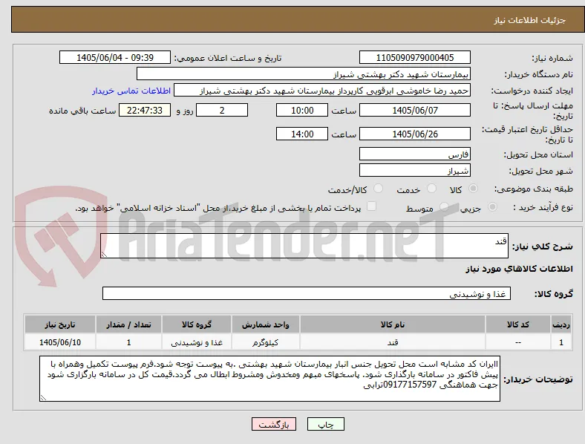Click the buyer organization name field
The height and width of the screenshot is (444, 585).
(304, 74)
